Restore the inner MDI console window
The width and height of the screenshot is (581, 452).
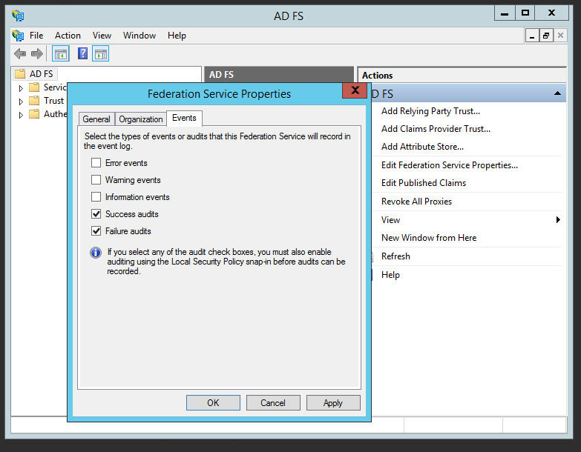click(546, 36)
